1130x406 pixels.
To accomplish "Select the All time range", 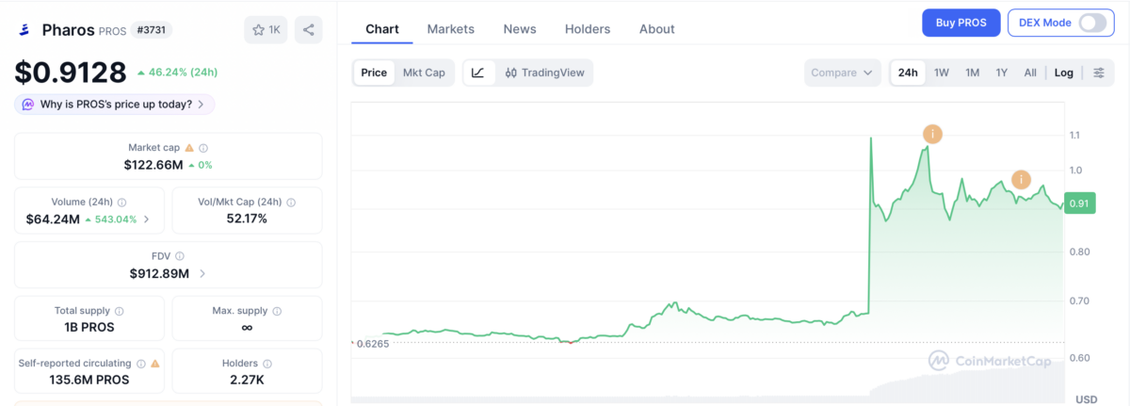I will tap(1030, 73).
